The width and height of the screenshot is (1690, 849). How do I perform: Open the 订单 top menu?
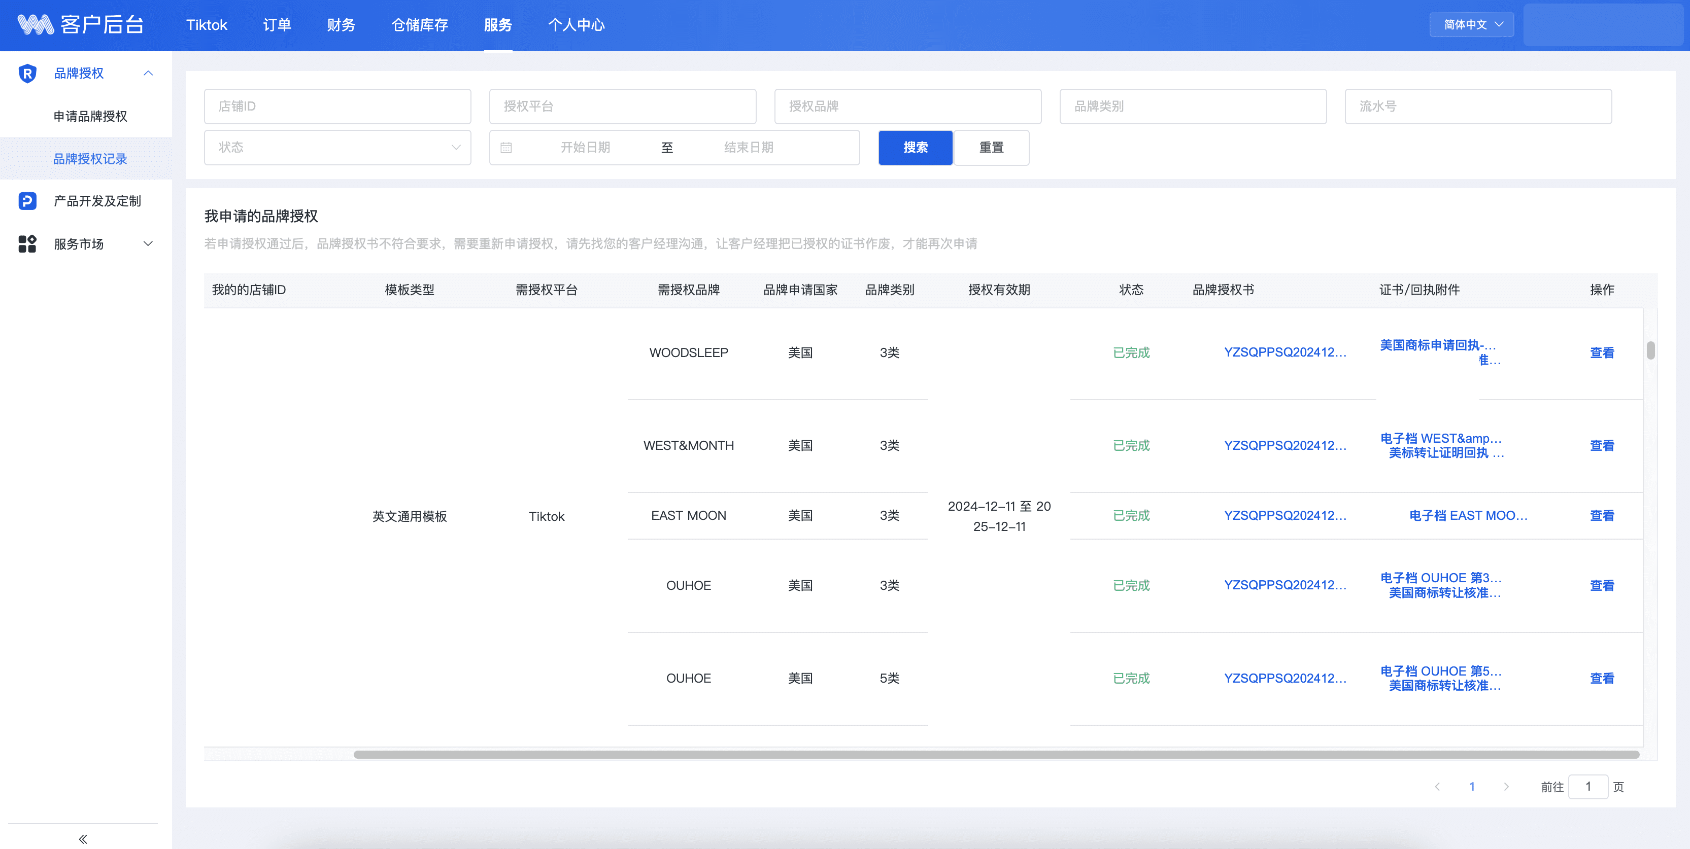tap(276, 25)
